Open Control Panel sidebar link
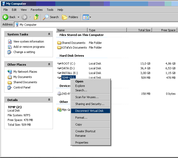 point(22,87)
